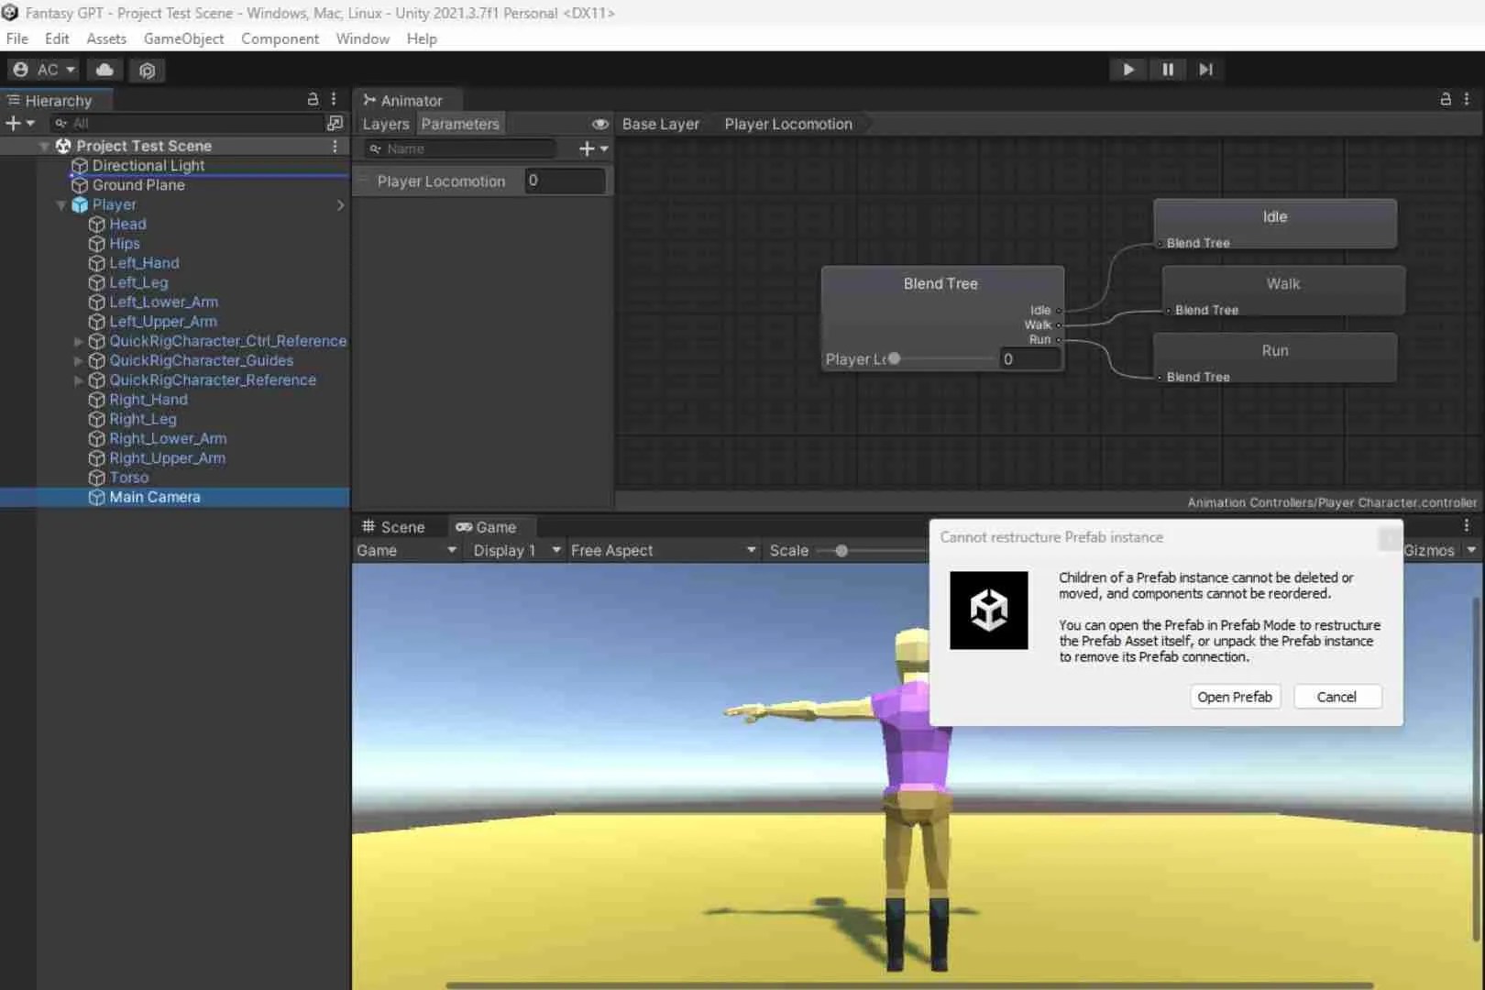The width and height of the screenshot is (1485, 990).
Task: Switch to the Scene tab
Action: pos(401,526)
